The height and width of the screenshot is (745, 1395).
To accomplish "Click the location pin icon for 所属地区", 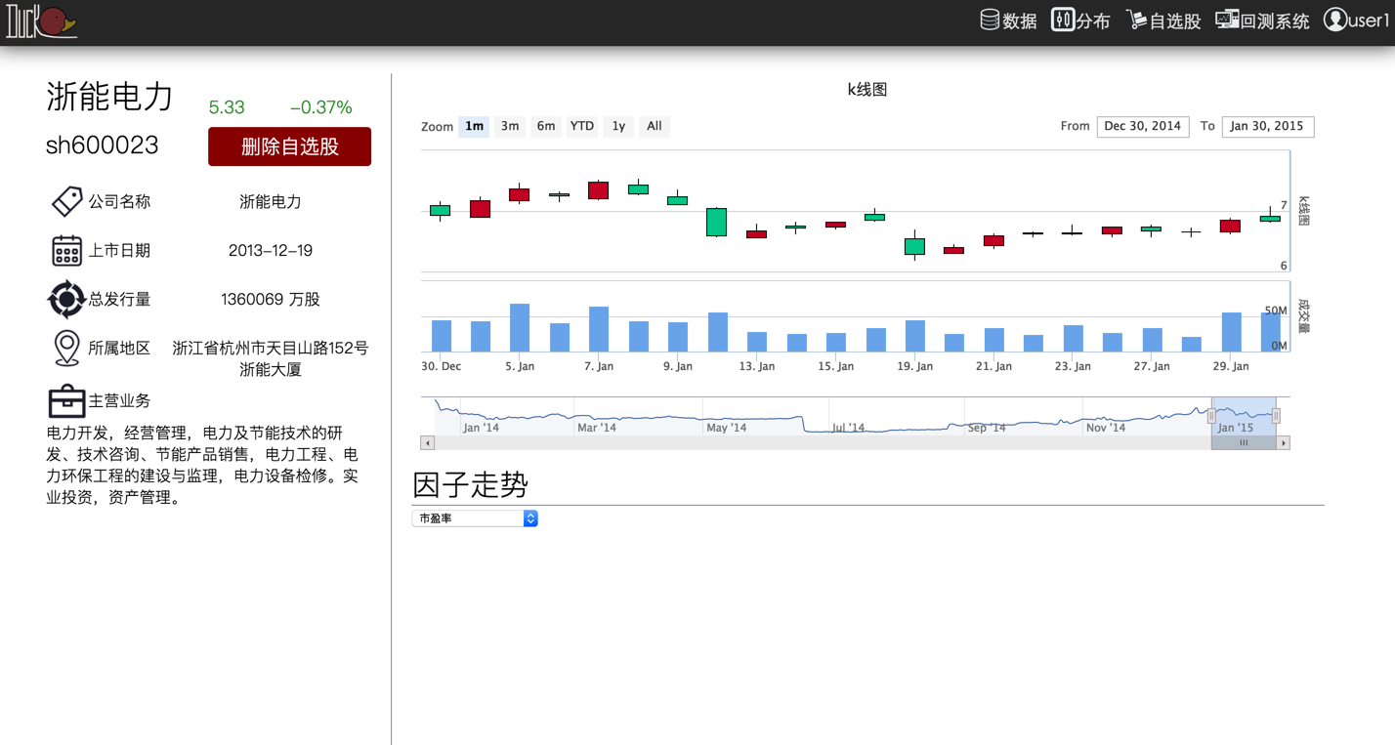I will [66, 348].
